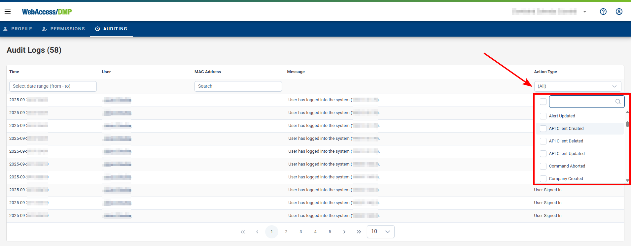Screen dimensions: 631x246
Task: Check the Alert Updated checkbox
Action: [543, 116]
